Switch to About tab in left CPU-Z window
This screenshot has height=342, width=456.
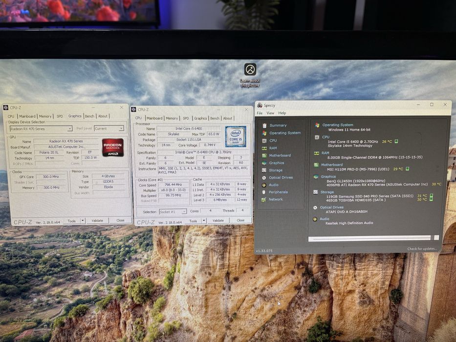(103, 116)
